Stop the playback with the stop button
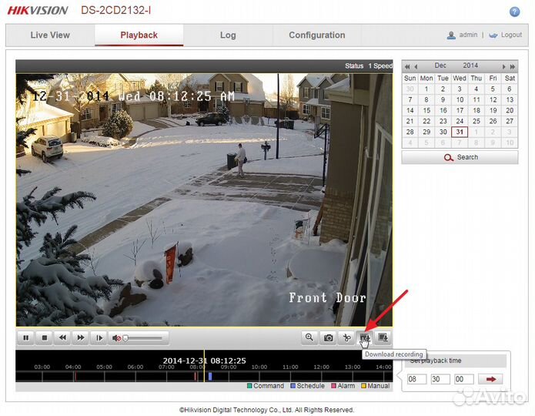Viewport: 535px width, 416px height. [45, 337]
